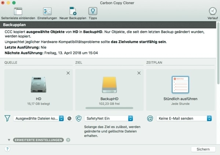220x155 pixels.
Task: Remove the HD source with its X
Action: pos(68,73)
